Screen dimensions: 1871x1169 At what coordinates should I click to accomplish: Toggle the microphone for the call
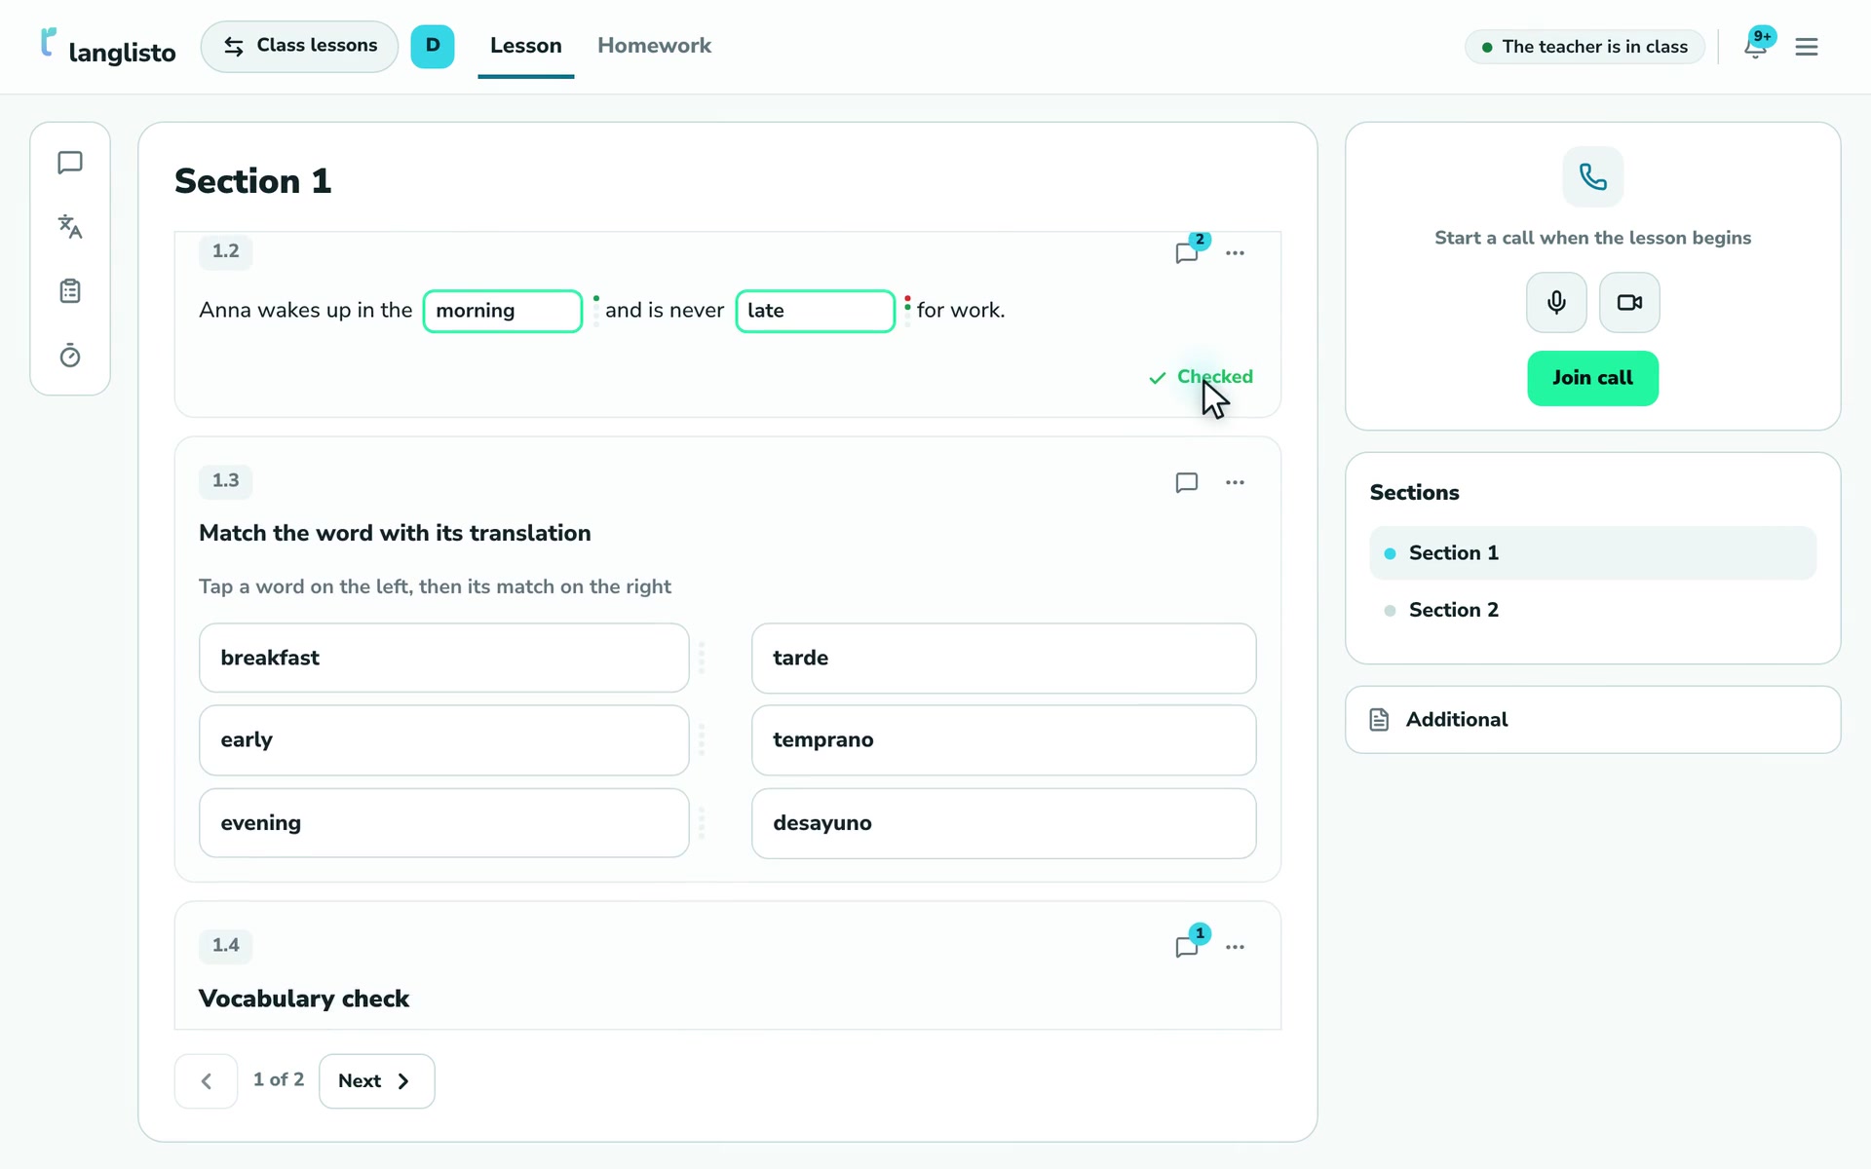point(1556,302)
